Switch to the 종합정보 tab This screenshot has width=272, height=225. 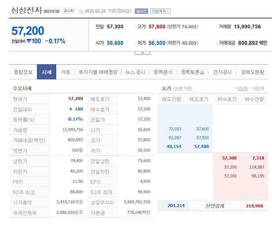(x=23, y=72)
